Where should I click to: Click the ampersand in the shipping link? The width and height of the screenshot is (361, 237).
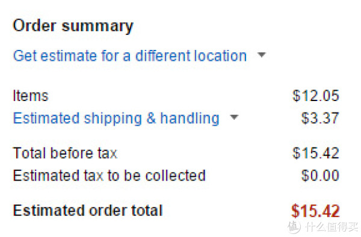pyautogui.click(x=151, y=118)
